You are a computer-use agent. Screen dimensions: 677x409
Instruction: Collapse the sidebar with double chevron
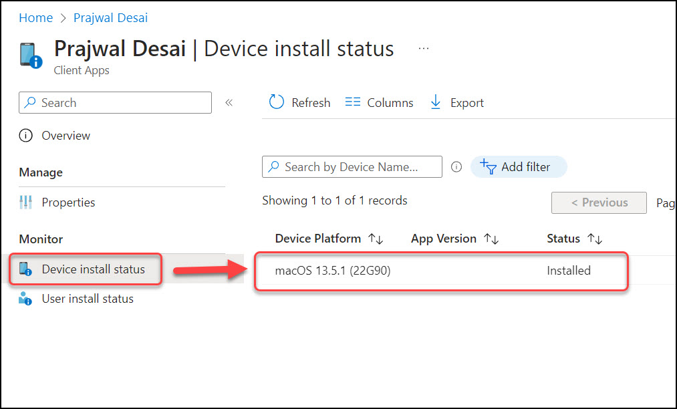[x=229, y=102]
